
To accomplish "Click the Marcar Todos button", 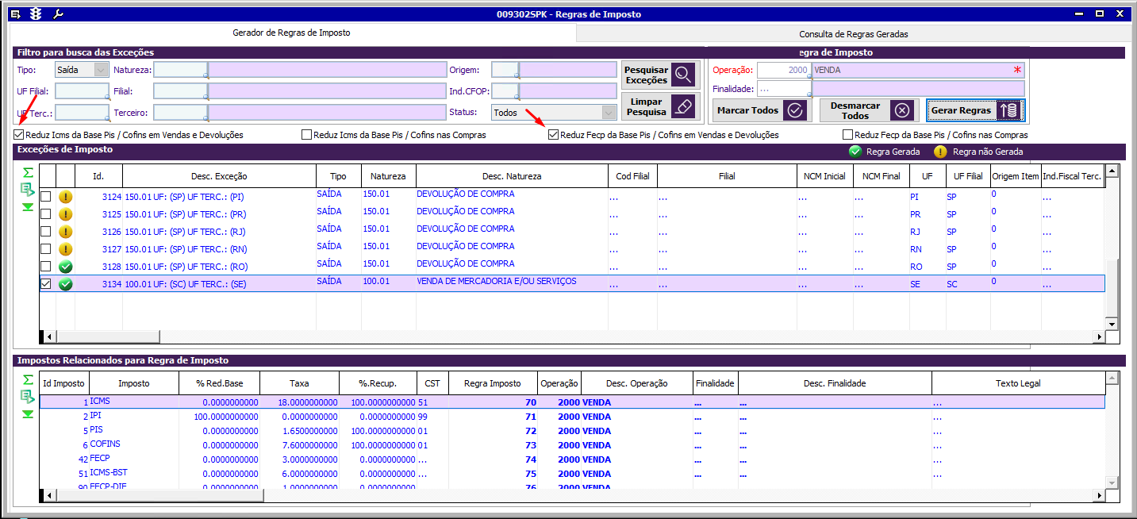I will coord(759,110).
